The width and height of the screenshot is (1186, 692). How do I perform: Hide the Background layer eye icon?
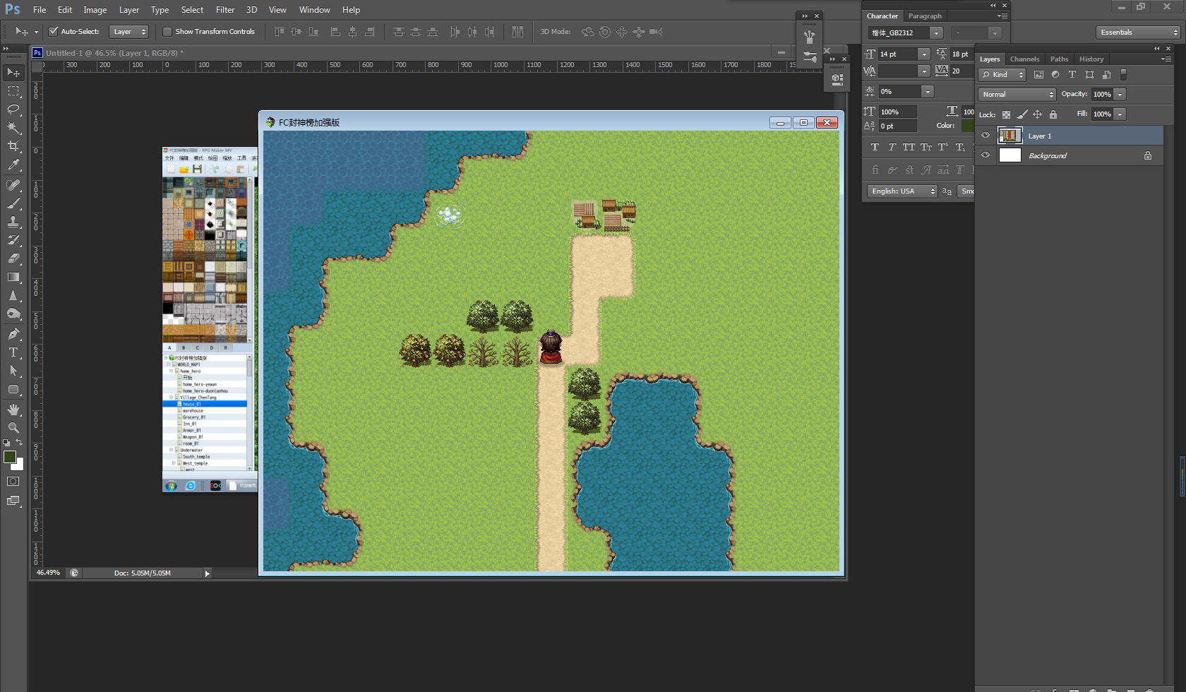(x=986, y=155)
